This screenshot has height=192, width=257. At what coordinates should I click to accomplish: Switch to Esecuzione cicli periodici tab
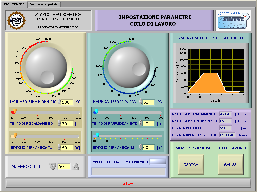click(x=44, y=4)
